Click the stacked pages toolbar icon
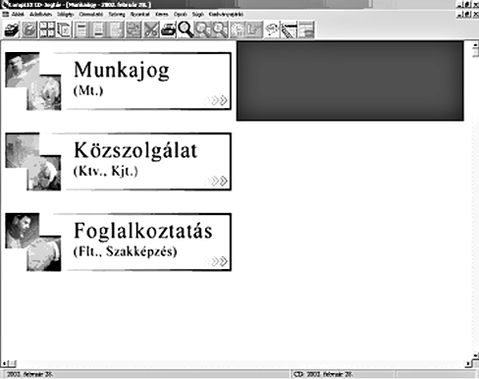The width and height of the screenshot is (479, 379). [x=64, y=29]
